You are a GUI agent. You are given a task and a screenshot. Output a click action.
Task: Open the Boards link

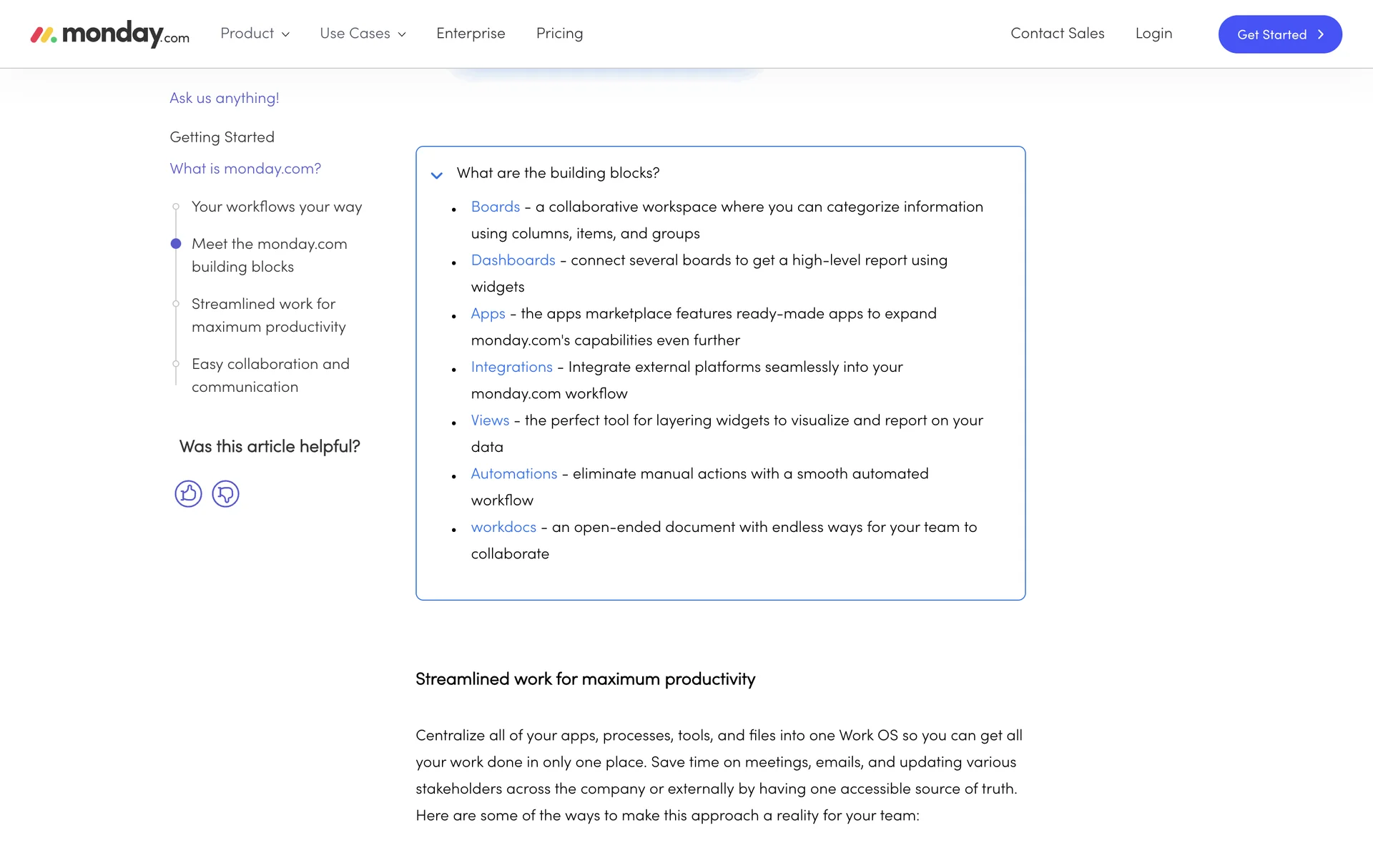pyautogui.click(x=495, y=207)
